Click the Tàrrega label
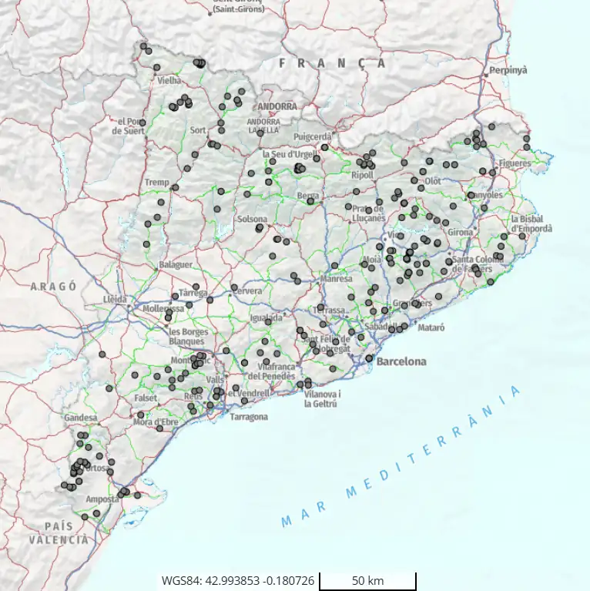Viewport: 590px width, 591px height. [x=193, y=293]
